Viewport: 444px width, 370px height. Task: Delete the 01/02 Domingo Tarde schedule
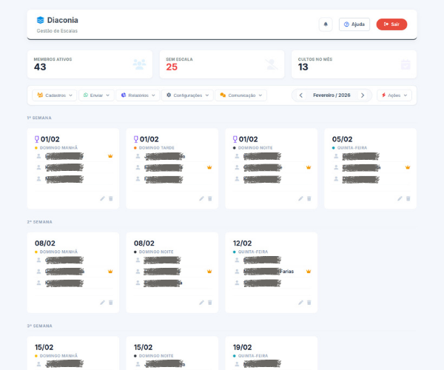coord(210,198)
